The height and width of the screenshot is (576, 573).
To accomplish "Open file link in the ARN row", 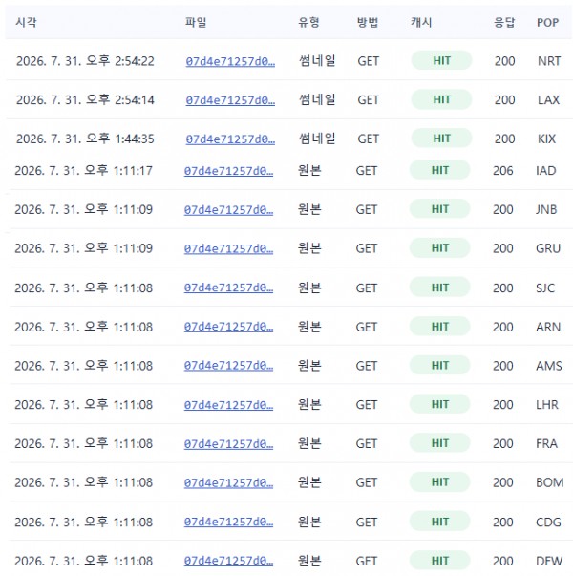I will click(228, 327).
